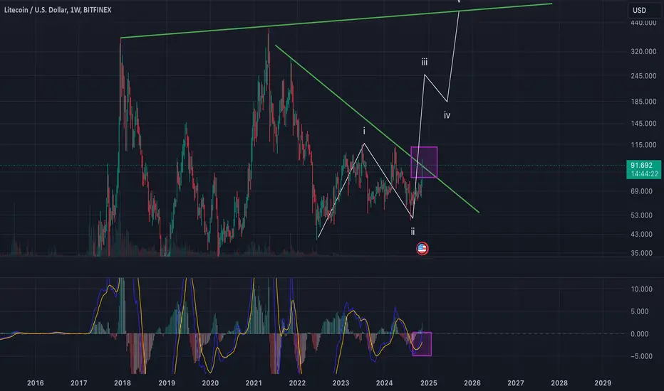664x391 pixels.
Task: Click the 2016 time axis label
Action: 35,383
